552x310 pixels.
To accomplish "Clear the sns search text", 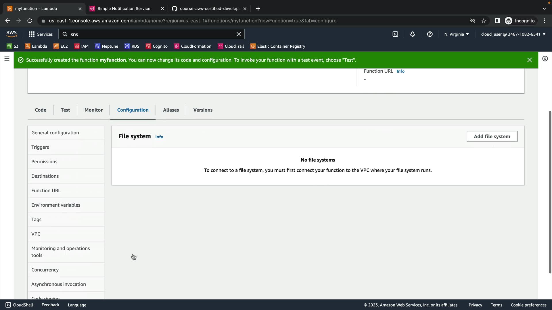I will (239, 34).
